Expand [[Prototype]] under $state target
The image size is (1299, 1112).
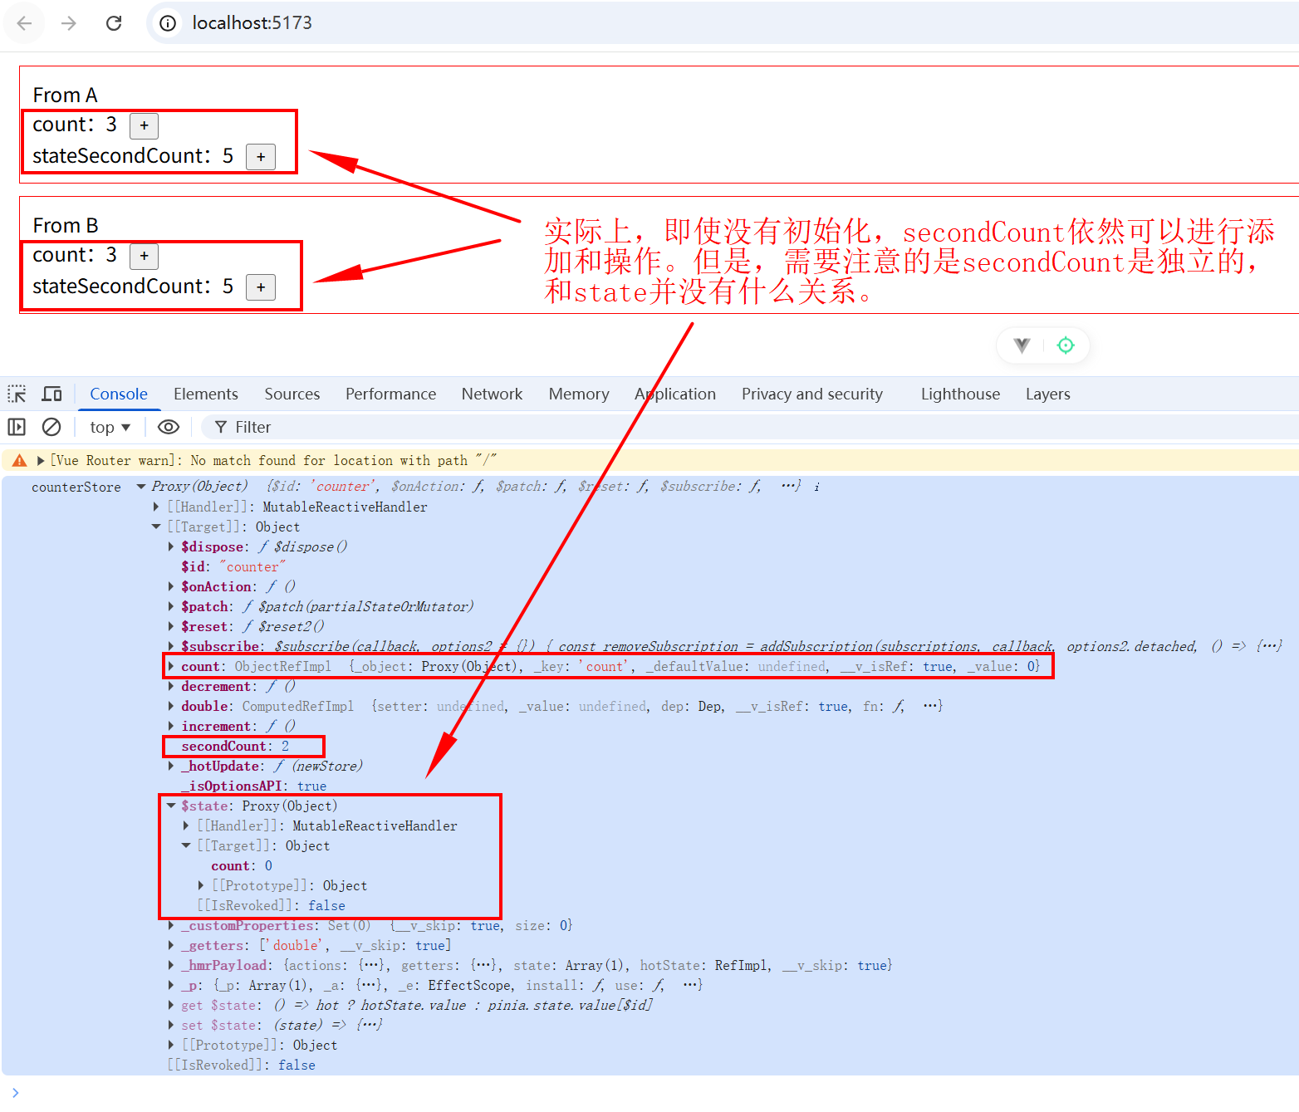[x=201, y=885]
